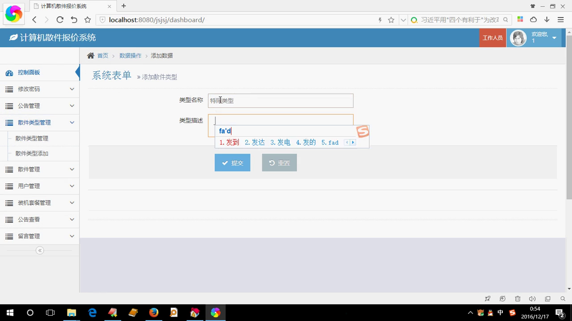Expand 用户管理 sidebar menu
Viewport: 572px width, 321px height.
click(x=40, y=186)
